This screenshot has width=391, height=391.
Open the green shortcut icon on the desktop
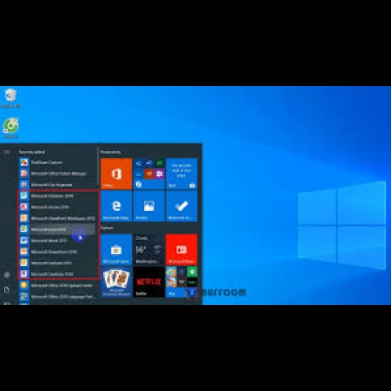(x=11, y=127)
